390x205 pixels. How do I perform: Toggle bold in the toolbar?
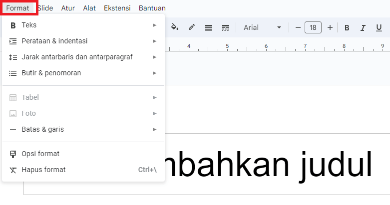click(347, 27)
